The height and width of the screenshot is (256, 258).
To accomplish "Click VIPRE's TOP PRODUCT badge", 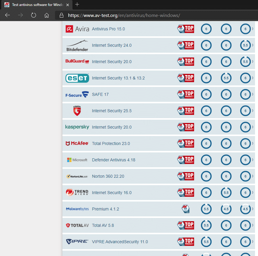I will click(185, 242).
